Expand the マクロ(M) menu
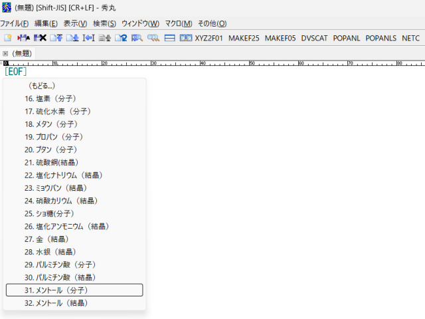Viewport: 425px width, 319px height. coord(178,23)
